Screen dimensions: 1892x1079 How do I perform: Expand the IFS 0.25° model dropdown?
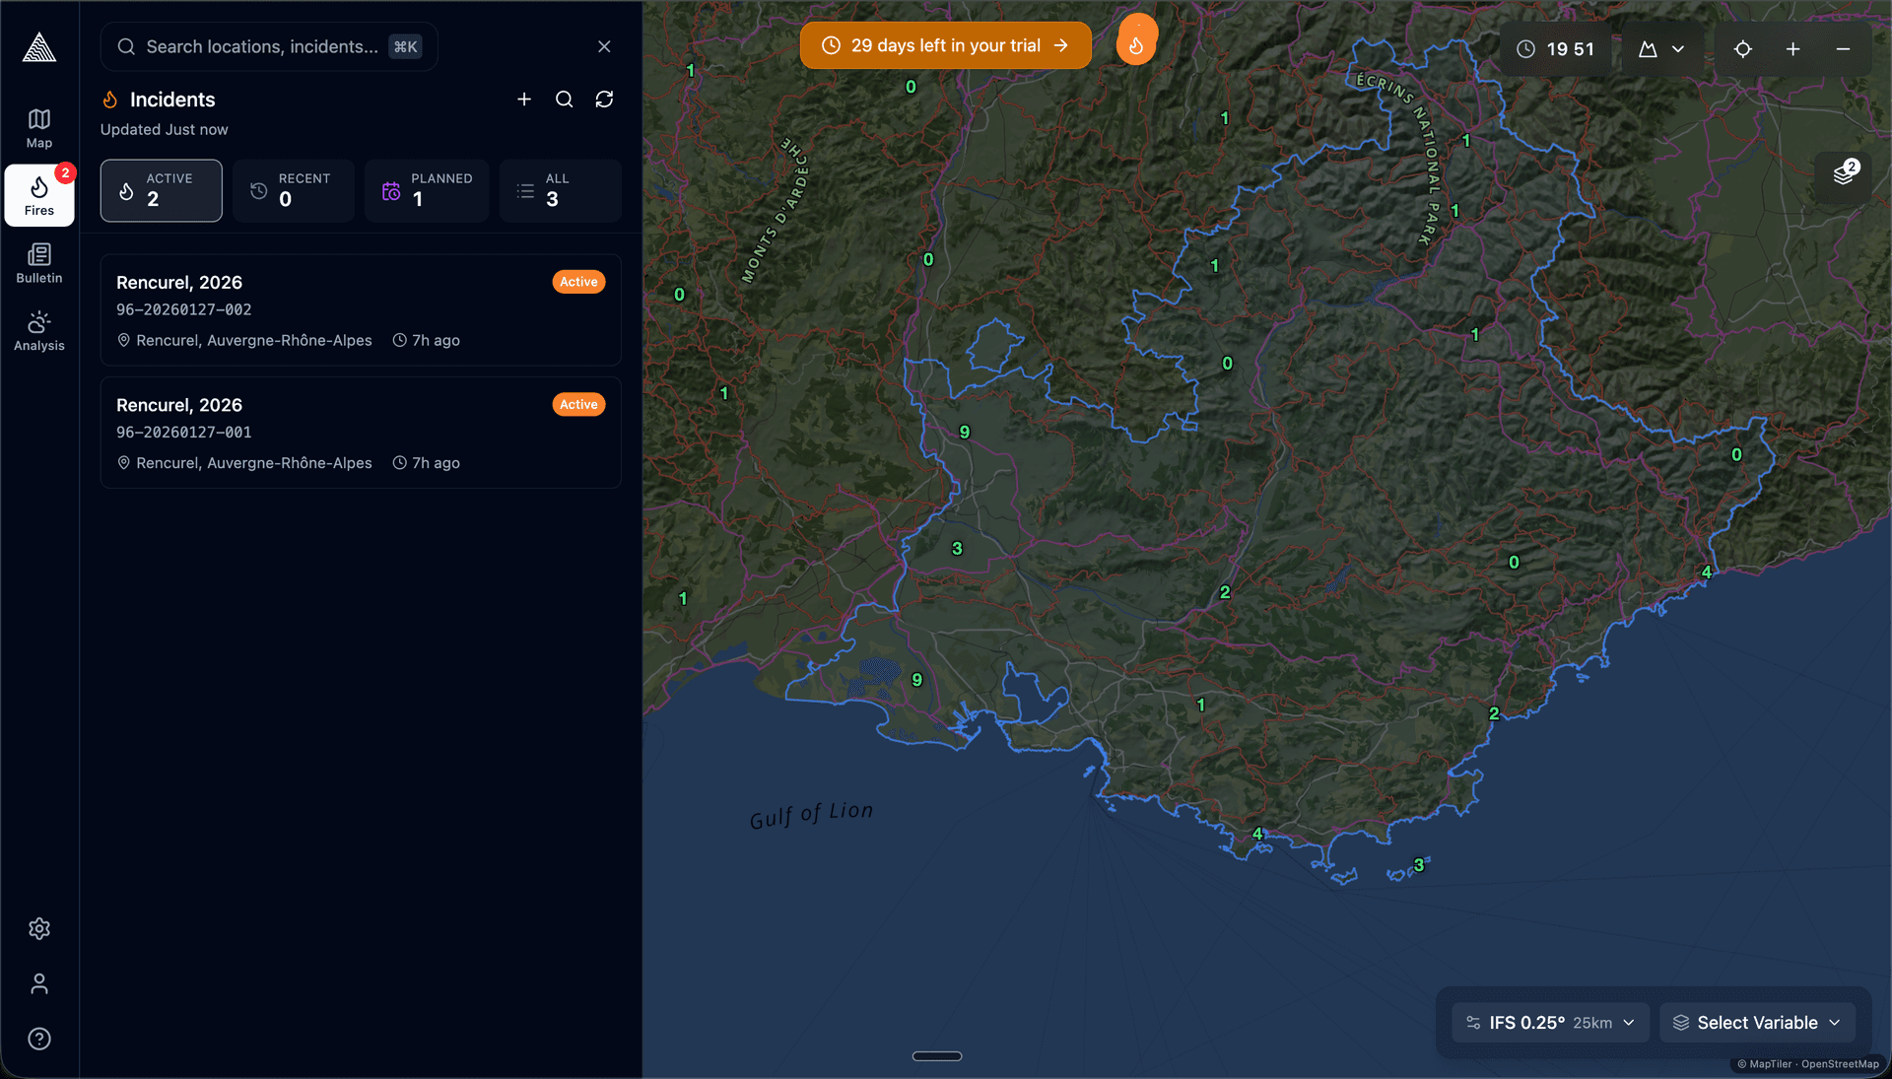coord(1550,1023)
